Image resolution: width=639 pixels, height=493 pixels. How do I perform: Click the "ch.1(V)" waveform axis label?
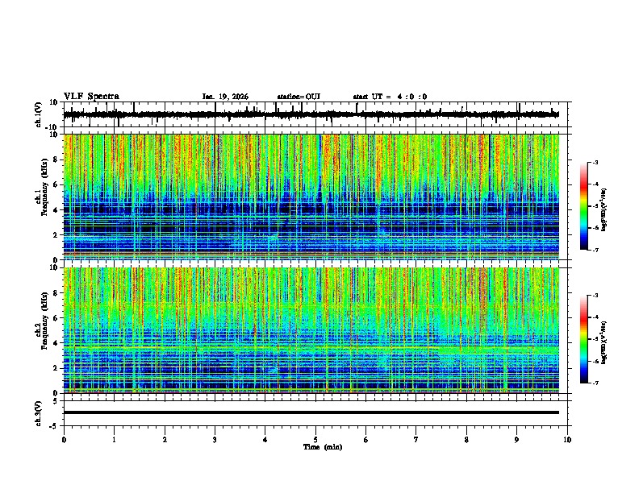coord(39,114)
